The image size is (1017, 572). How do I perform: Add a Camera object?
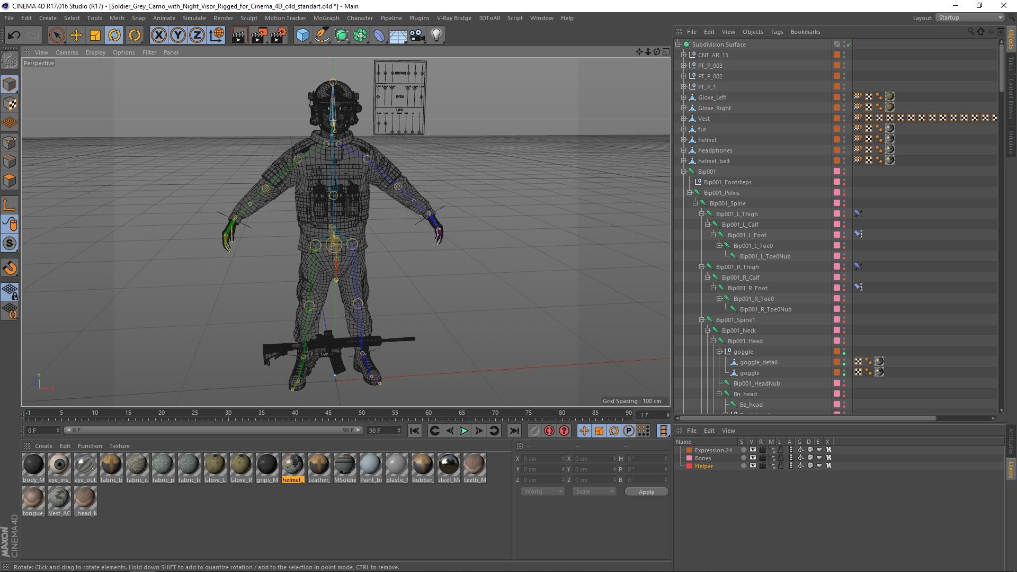(417, 35)
